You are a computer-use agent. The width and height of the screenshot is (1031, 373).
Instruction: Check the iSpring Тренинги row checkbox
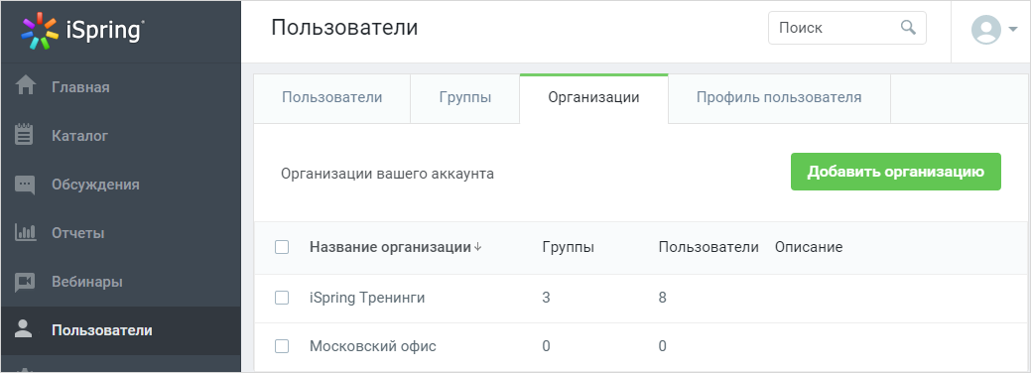[282, 298]
